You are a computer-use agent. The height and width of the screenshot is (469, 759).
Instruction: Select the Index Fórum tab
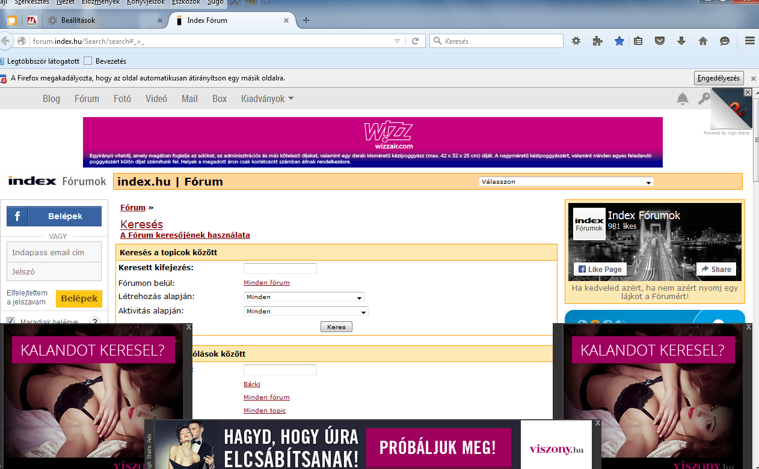pos(232,20)
